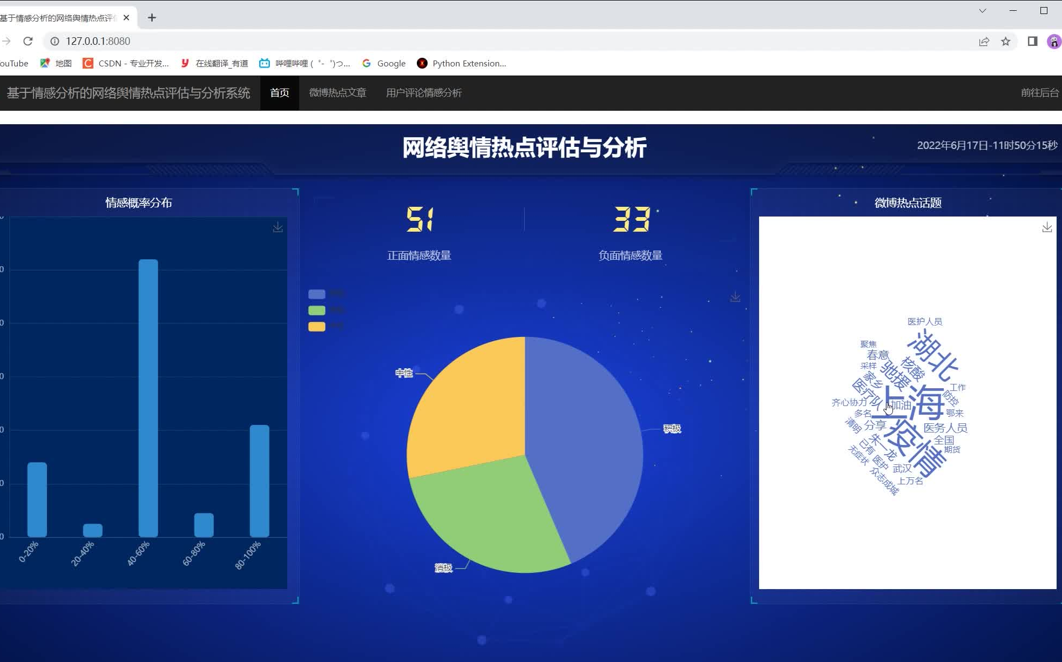Click the 0-20% bar in the chart
This screenshot has height=662, width=1062.
coord(37,499)
